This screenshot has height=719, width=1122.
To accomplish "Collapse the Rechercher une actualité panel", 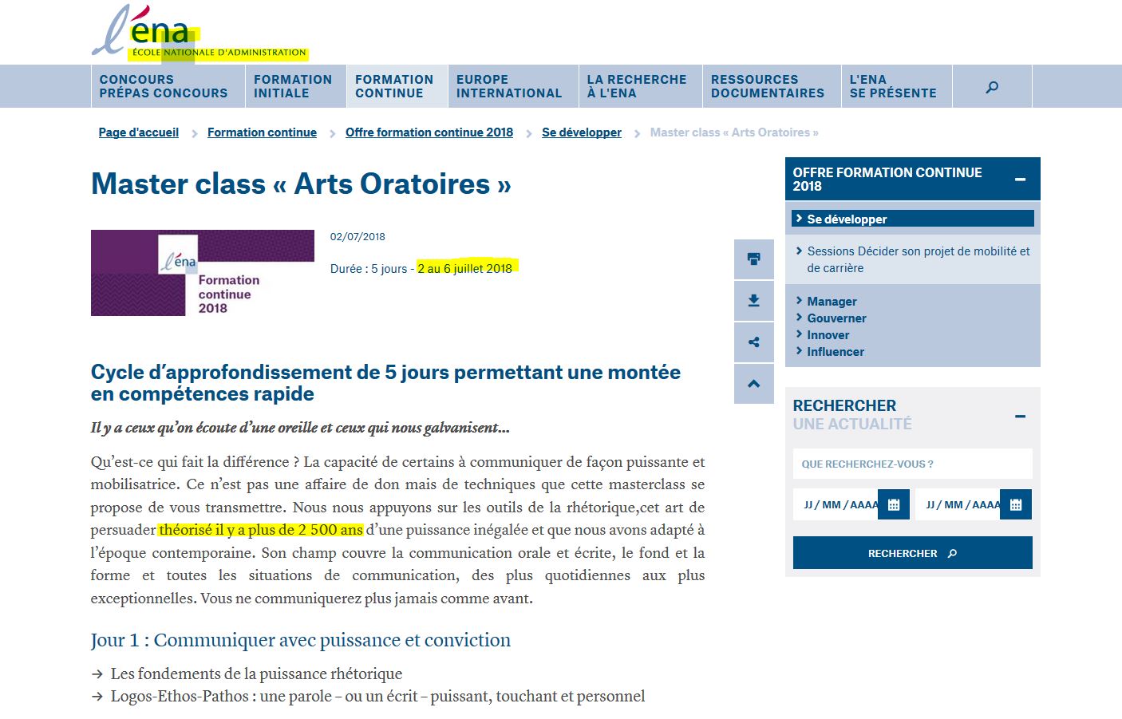I will pos(1020,416).
